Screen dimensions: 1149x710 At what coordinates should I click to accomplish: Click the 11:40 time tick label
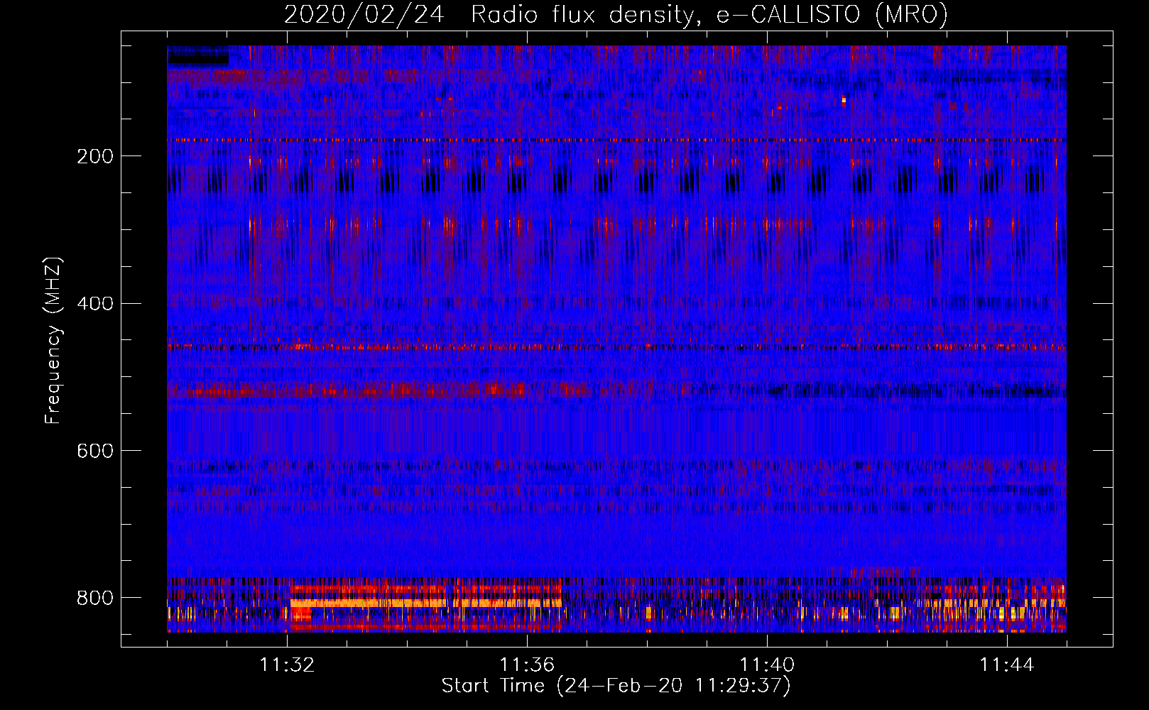(767, 665)
